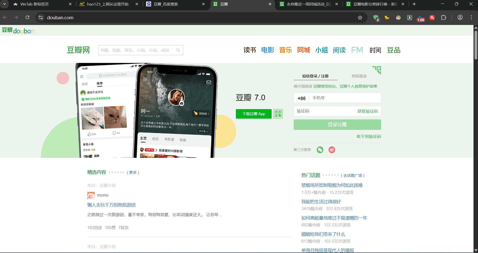The image size is (478, 253).
Task: Log in with Weibo icon
Action: click(x=332, y=150)
